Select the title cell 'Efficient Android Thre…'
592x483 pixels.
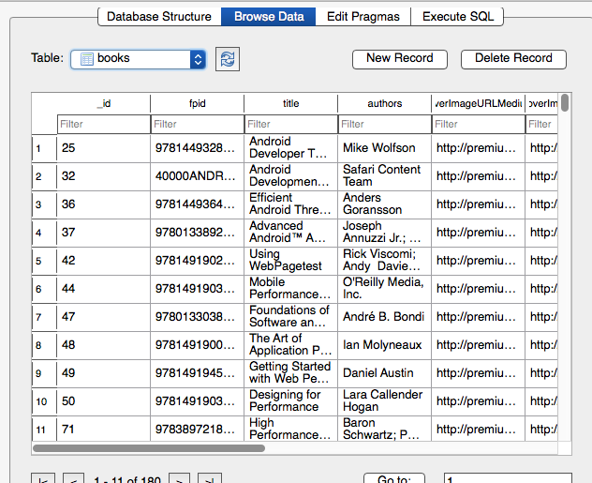290,204
